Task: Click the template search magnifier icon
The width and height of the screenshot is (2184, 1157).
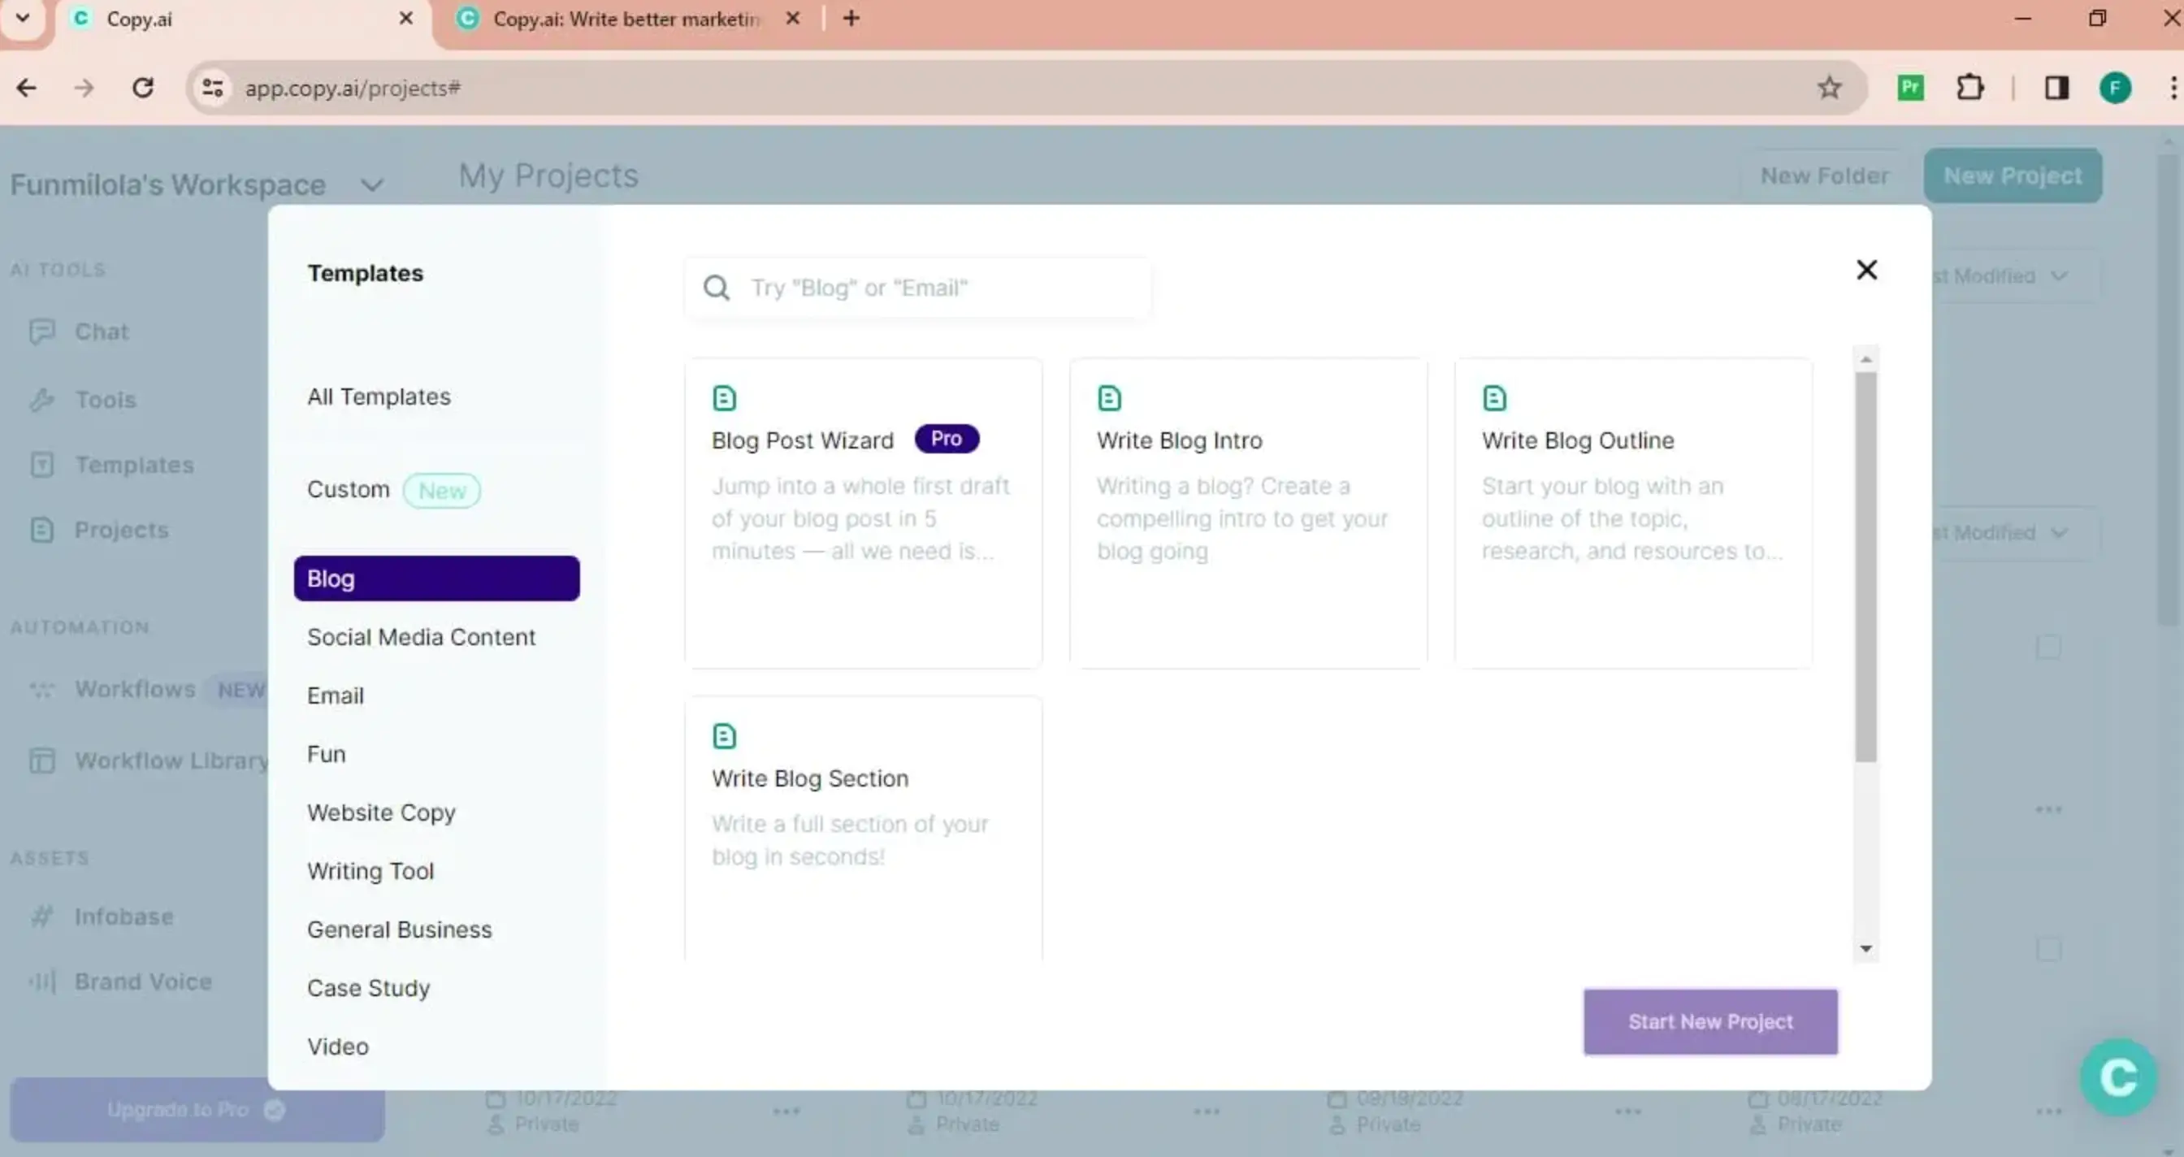Action: [x=717, y=288]
